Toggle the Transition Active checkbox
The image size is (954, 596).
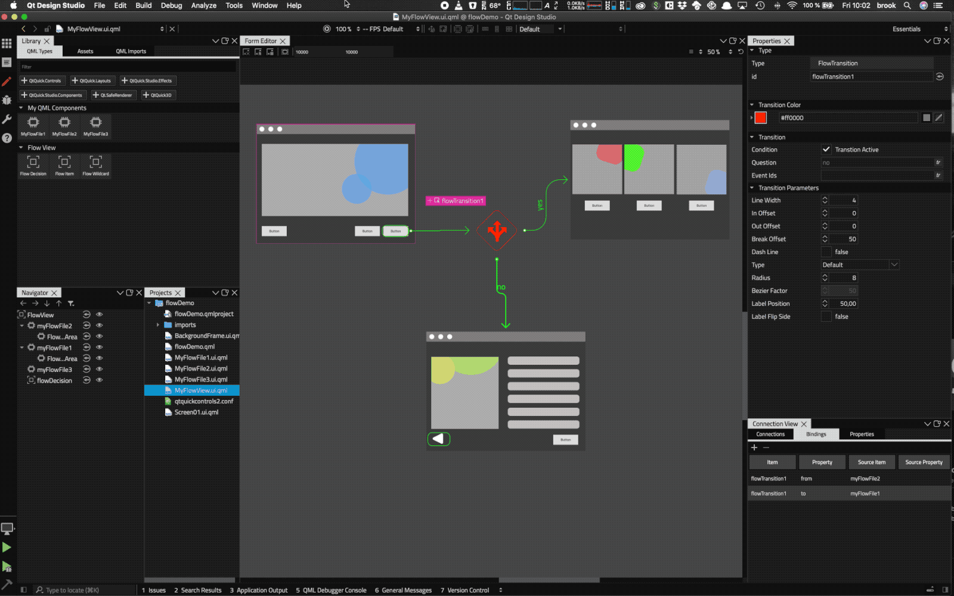pyautogui.click(x=826, y=150)
